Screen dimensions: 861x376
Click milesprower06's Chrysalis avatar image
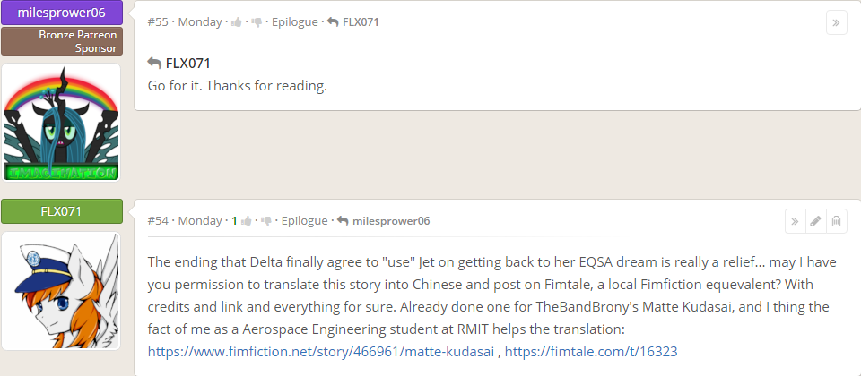[62, 121]
